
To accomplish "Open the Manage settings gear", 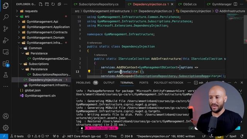I will click(6, 128).
